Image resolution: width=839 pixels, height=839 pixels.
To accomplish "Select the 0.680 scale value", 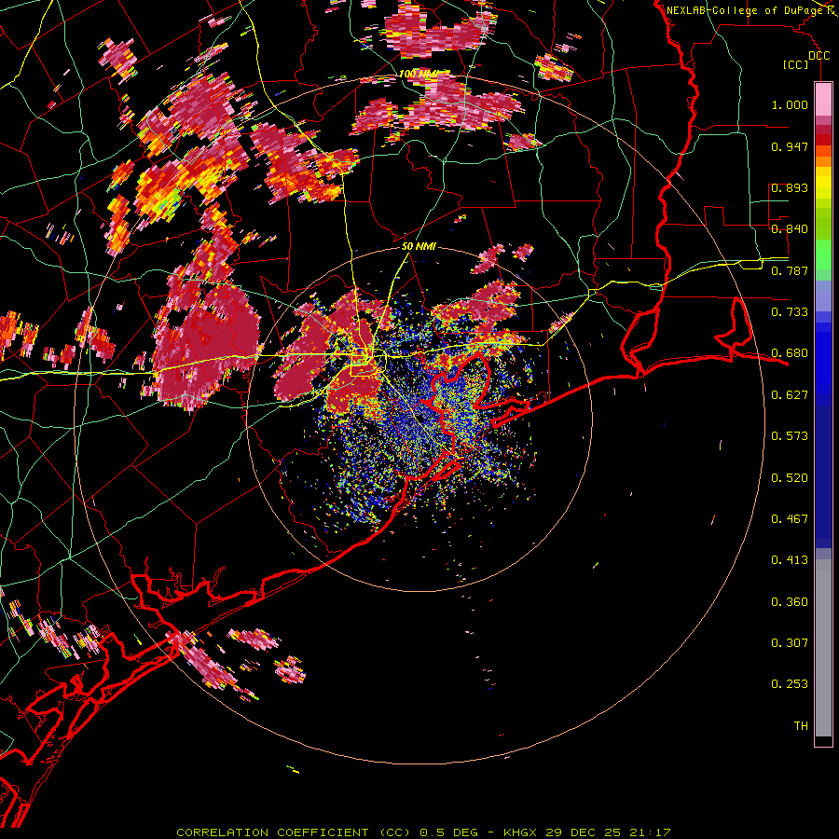I will click(790, 353).
